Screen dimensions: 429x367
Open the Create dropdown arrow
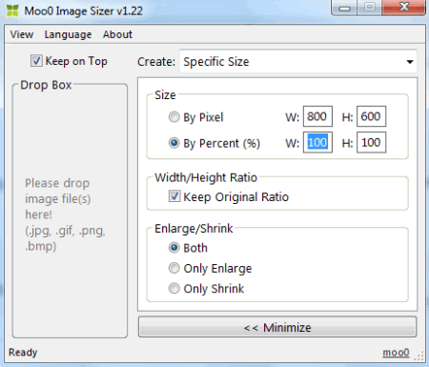pos(410,62)
